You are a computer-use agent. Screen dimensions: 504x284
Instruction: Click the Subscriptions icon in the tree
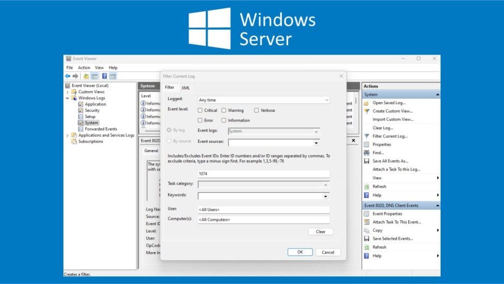pyautogui.click(x=74, y=141)
